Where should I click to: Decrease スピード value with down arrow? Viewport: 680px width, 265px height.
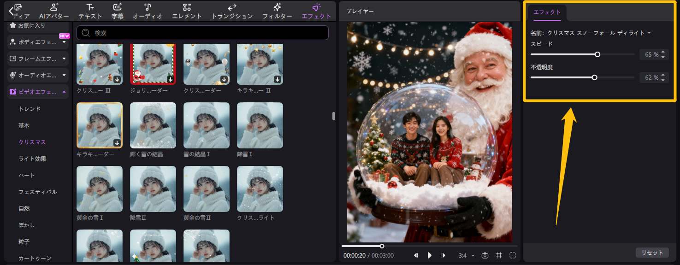coord(663,57)
